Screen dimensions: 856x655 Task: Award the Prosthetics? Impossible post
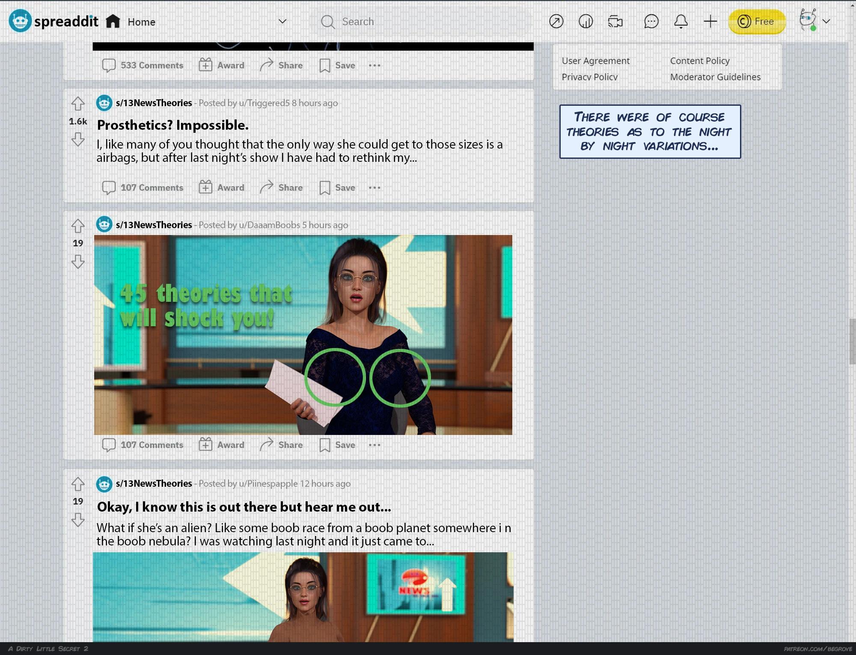[x=222, y=188]
